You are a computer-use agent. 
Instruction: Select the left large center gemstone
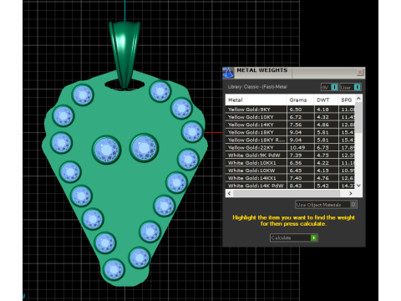106,150
